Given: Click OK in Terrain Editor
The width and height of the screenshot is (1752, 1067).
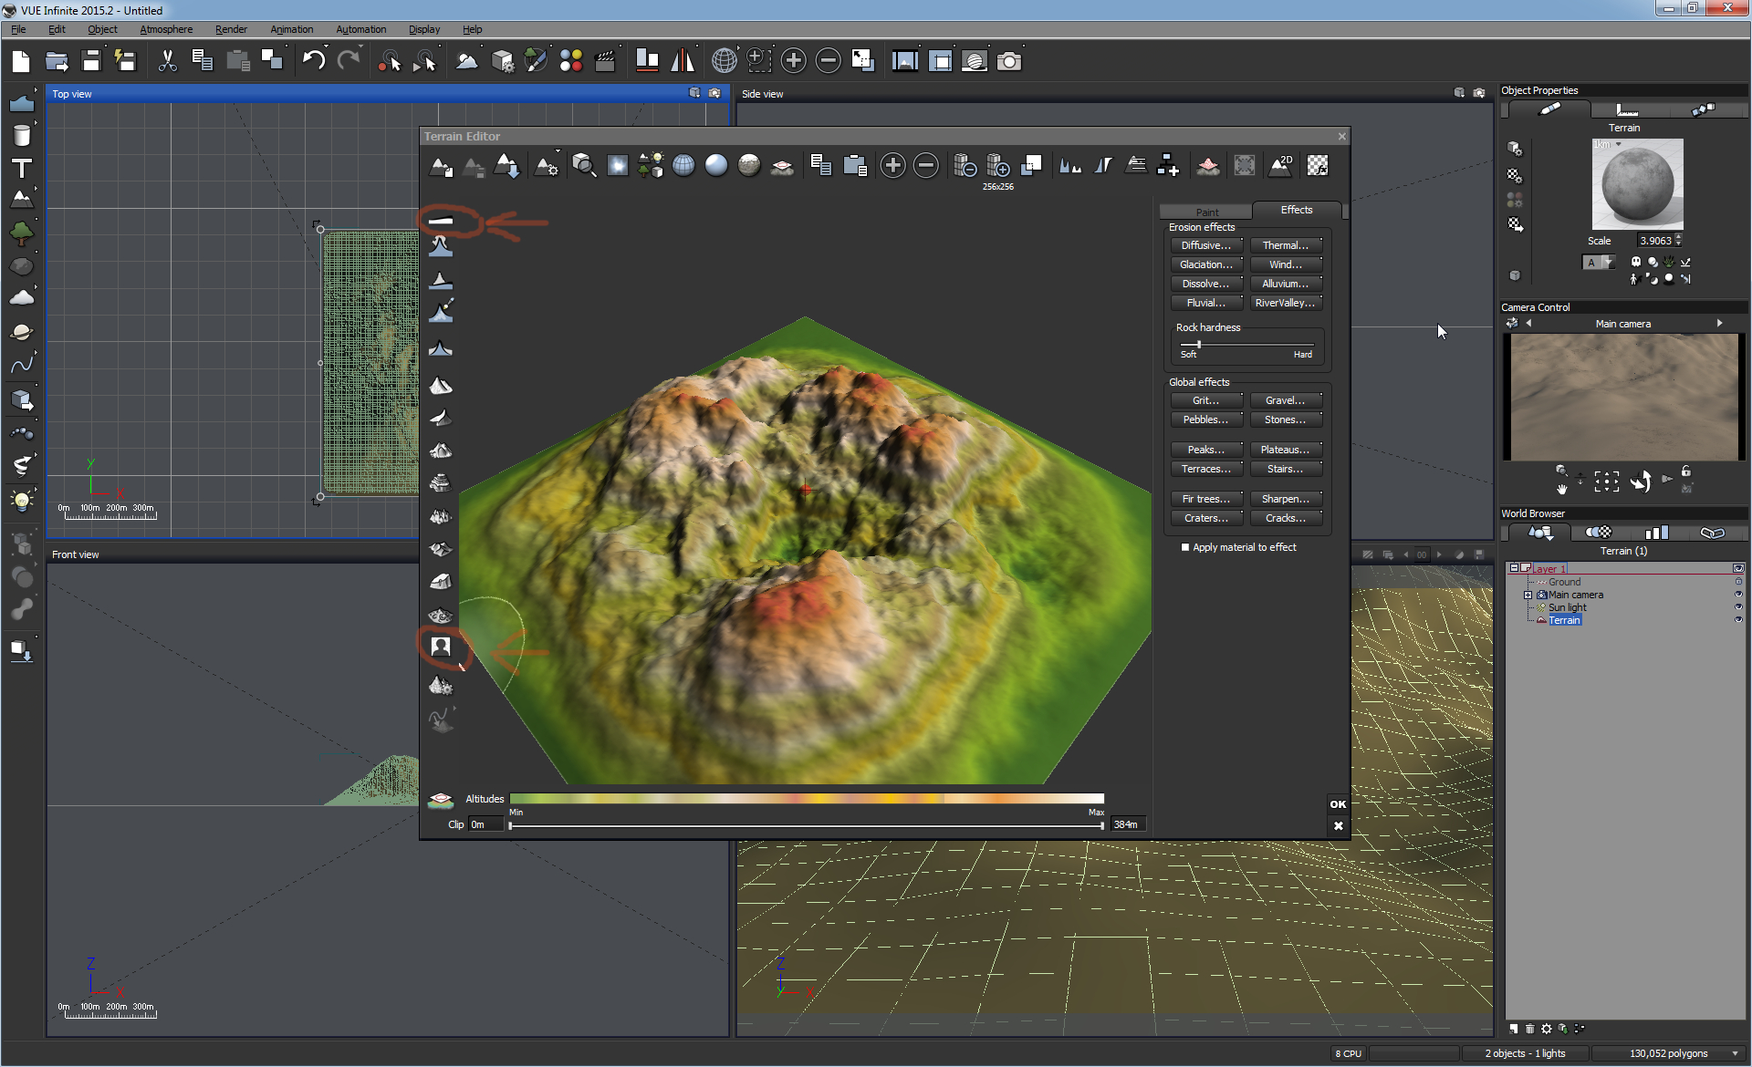Looking at the screenshot, I should [1338, 803].
